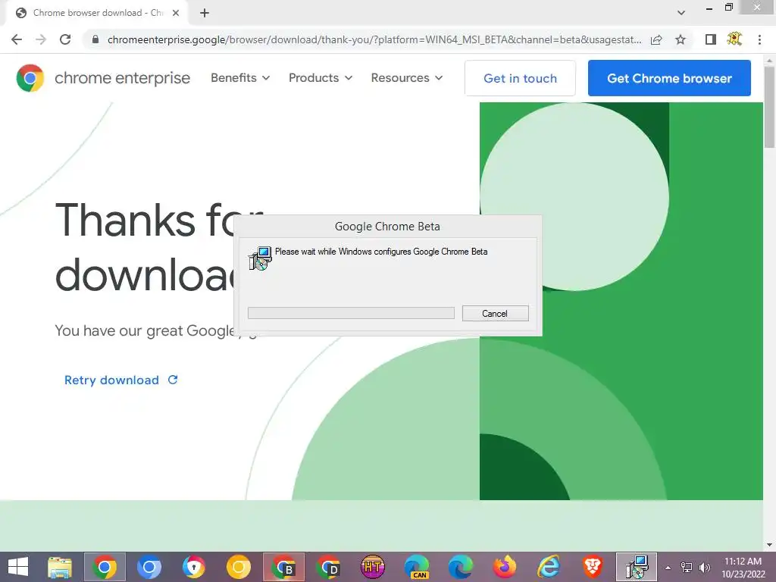Share this page from address bar

[656, 39]
